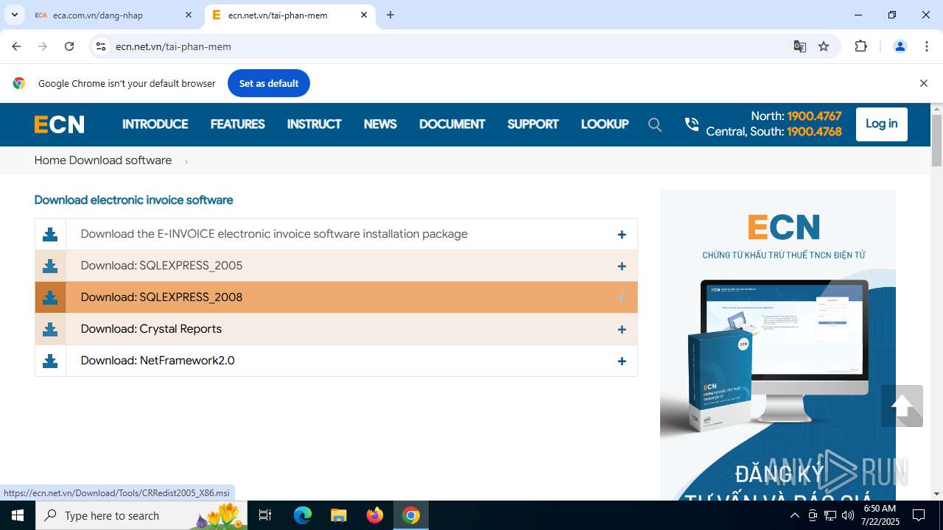Click the Log in button

pos(881,124)
